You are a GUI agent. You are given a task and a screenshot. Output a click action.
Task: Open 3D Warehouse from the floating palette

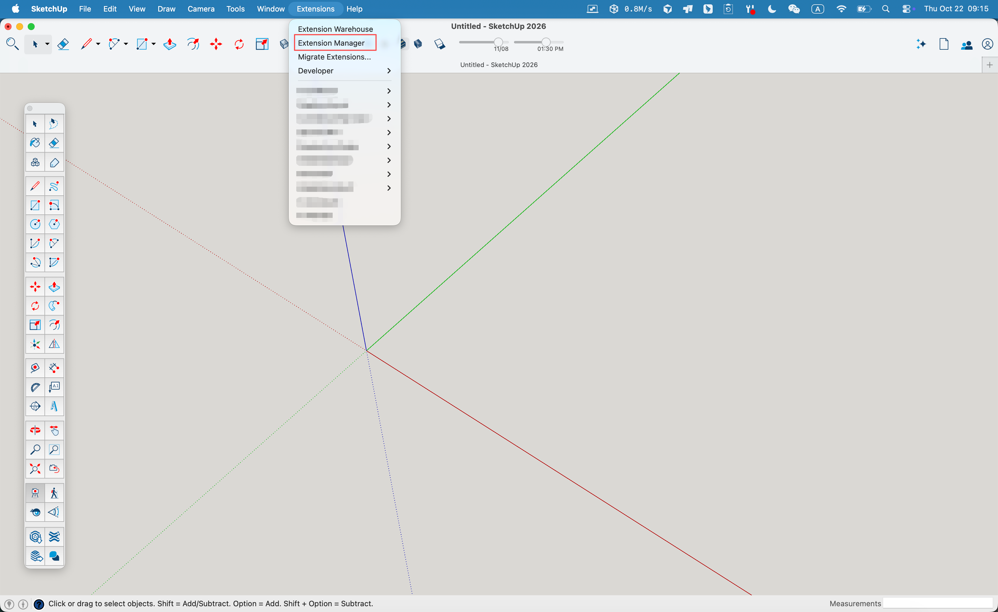click(35, 537)
